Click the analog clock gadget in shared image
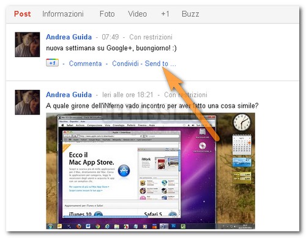Image resolution: width=306 pixels, height=238 pixels. 242,122
